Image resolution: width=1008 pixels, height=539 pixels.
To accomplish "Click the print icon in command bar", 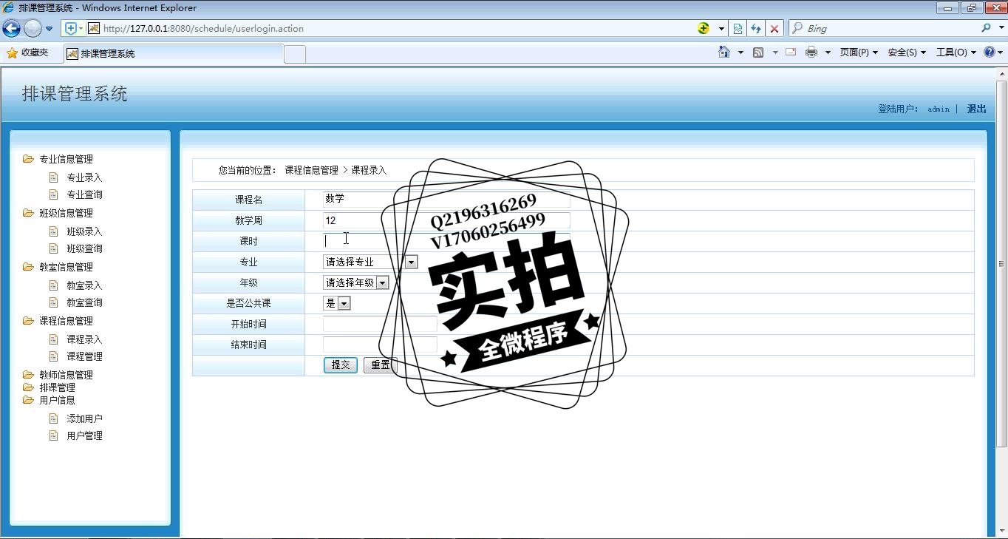I will pos(811,52).
